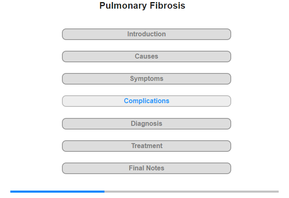Click the highlighted Complications button
This screenshot has height=198, width=289.
(x=146, y=101)
